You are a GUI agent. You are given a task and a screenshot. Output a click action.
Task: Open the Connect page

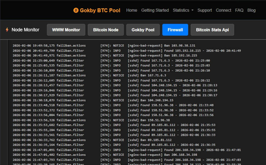[x=223, y=10]
